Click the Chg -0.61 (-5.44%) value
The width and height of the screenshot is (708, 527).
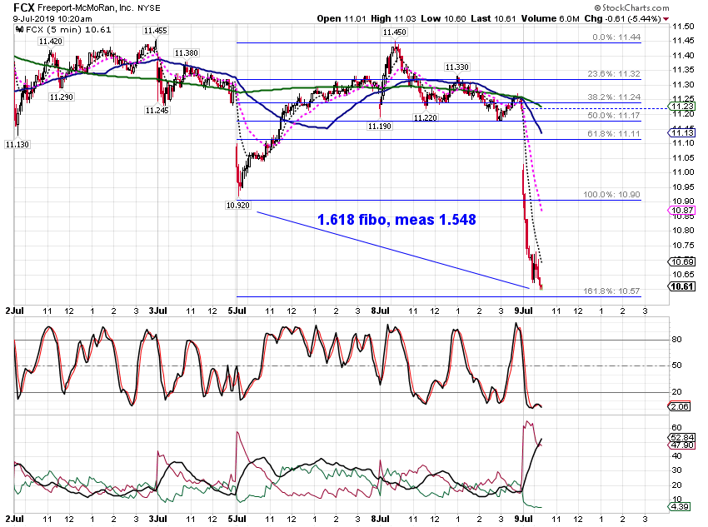(x=623, y=18)
